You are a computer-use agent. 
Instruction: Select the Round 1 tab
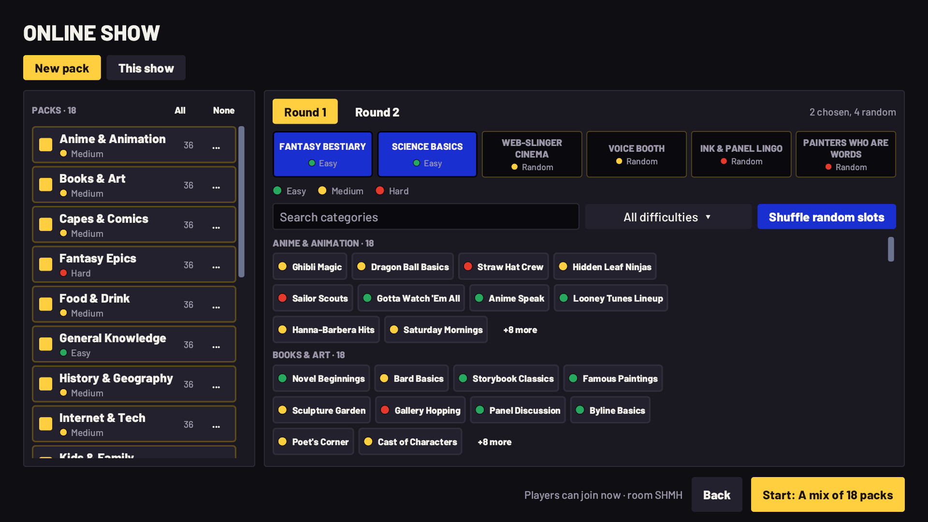coord(305,112)
